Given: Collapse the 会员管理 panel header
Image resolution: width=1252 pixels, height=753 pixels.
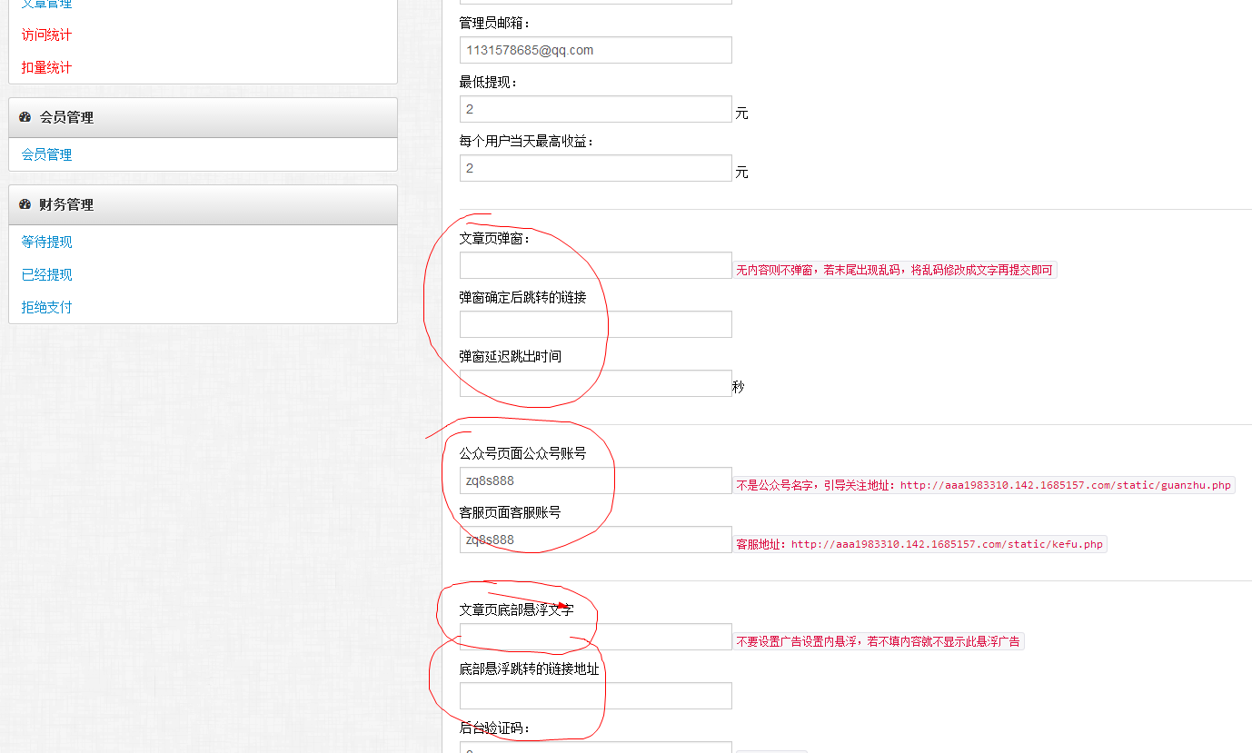Looking at the screenshot, I should pos(203,117).
